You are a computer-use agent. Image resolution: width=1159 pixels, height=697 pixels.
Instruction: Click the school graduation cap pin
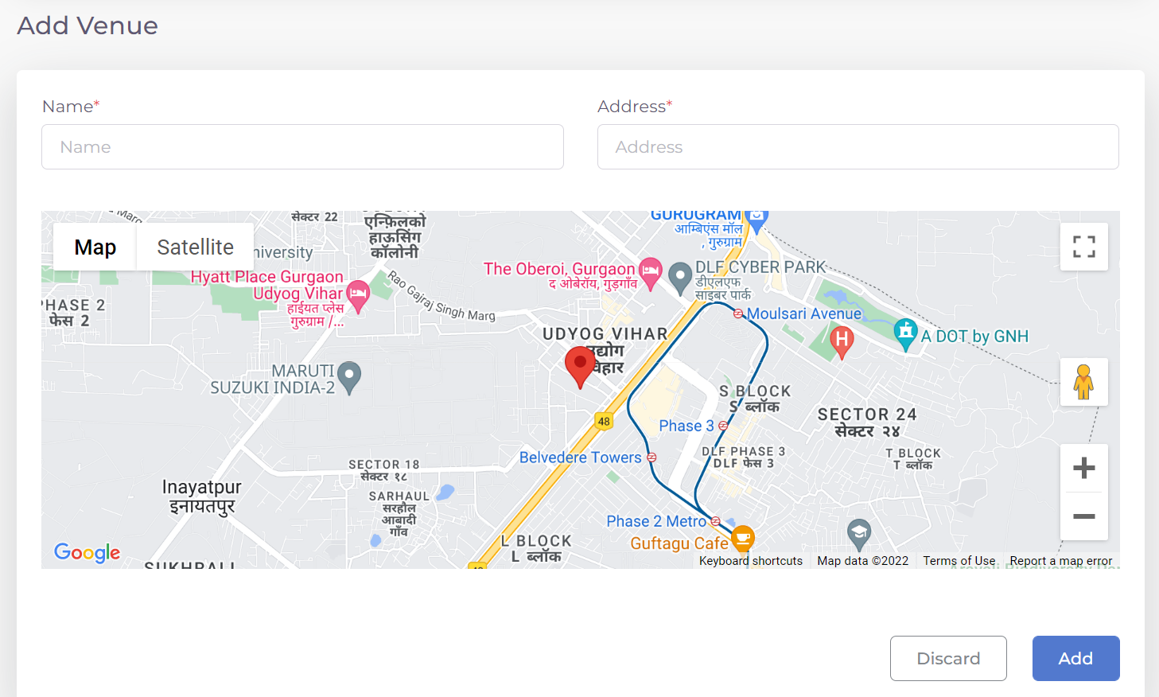[x=858, y=535]
